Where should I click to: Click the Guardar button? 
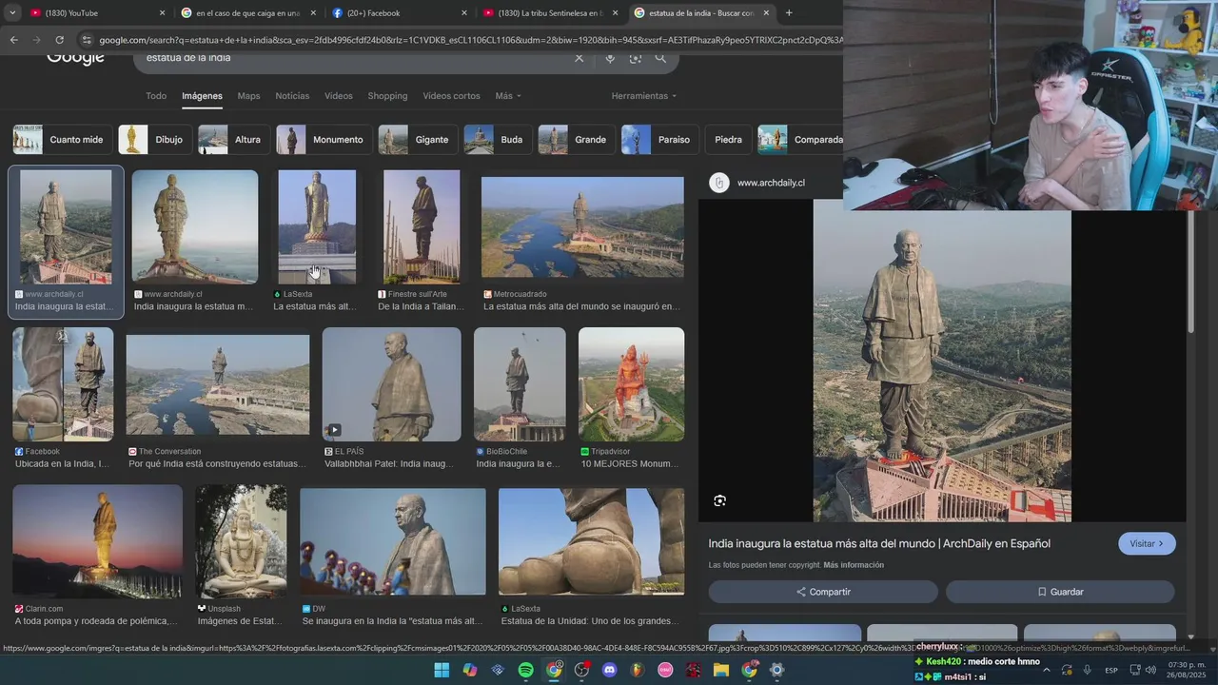(1060, 592)
